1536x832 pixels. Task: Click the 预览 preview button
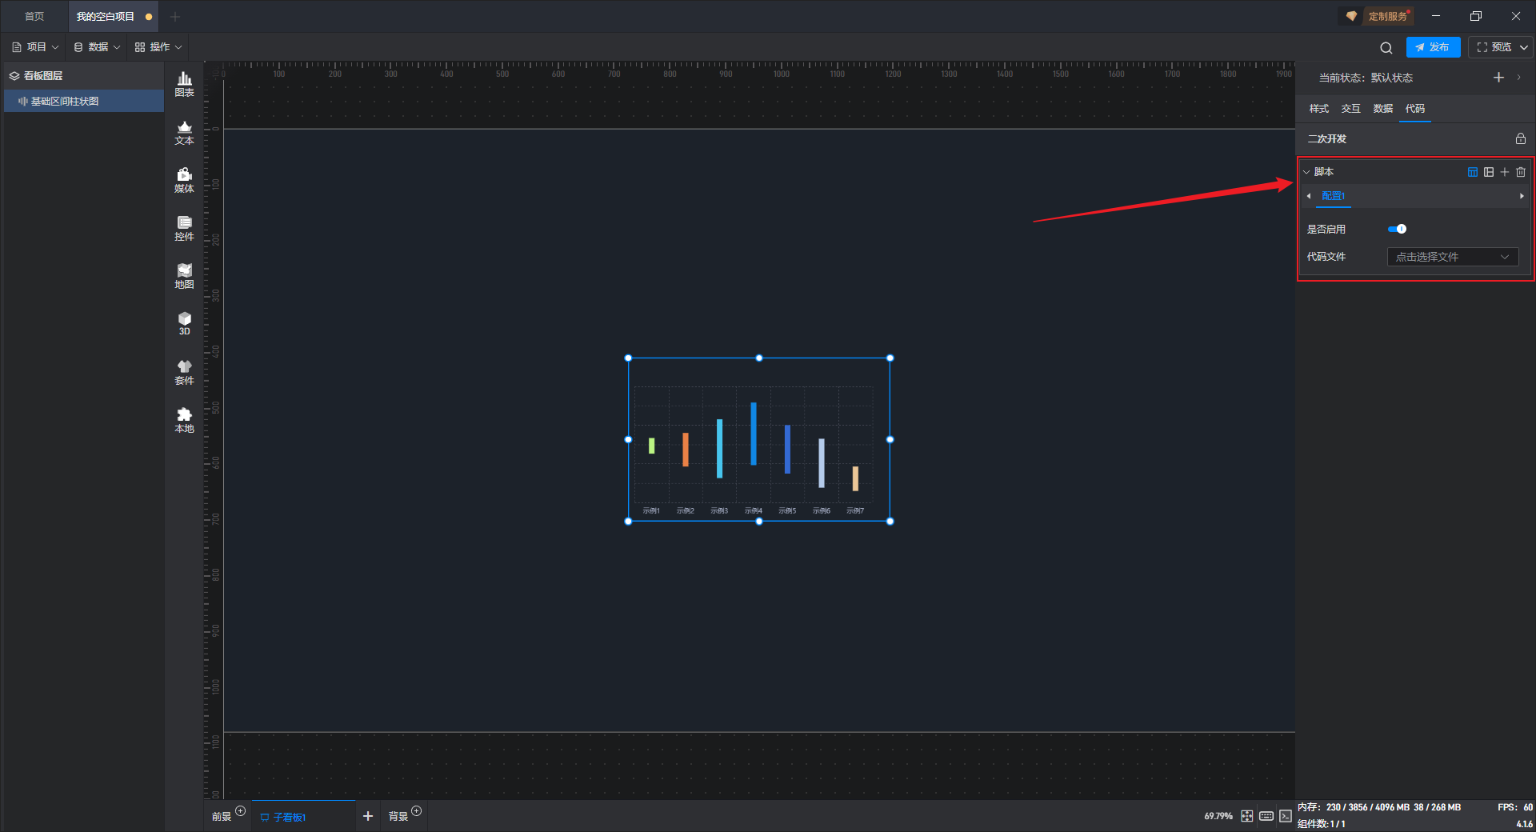[x=1494, y=47]
